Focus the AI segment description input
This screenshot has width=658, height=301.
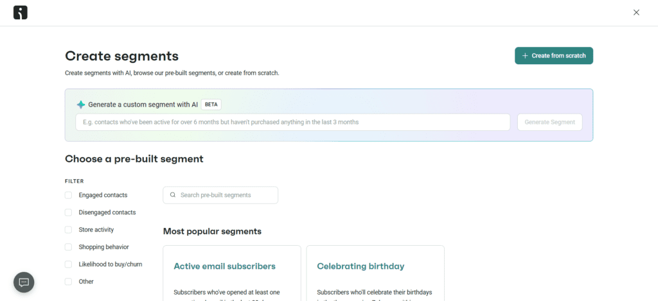pyautogui.click(x=292, y=122)
